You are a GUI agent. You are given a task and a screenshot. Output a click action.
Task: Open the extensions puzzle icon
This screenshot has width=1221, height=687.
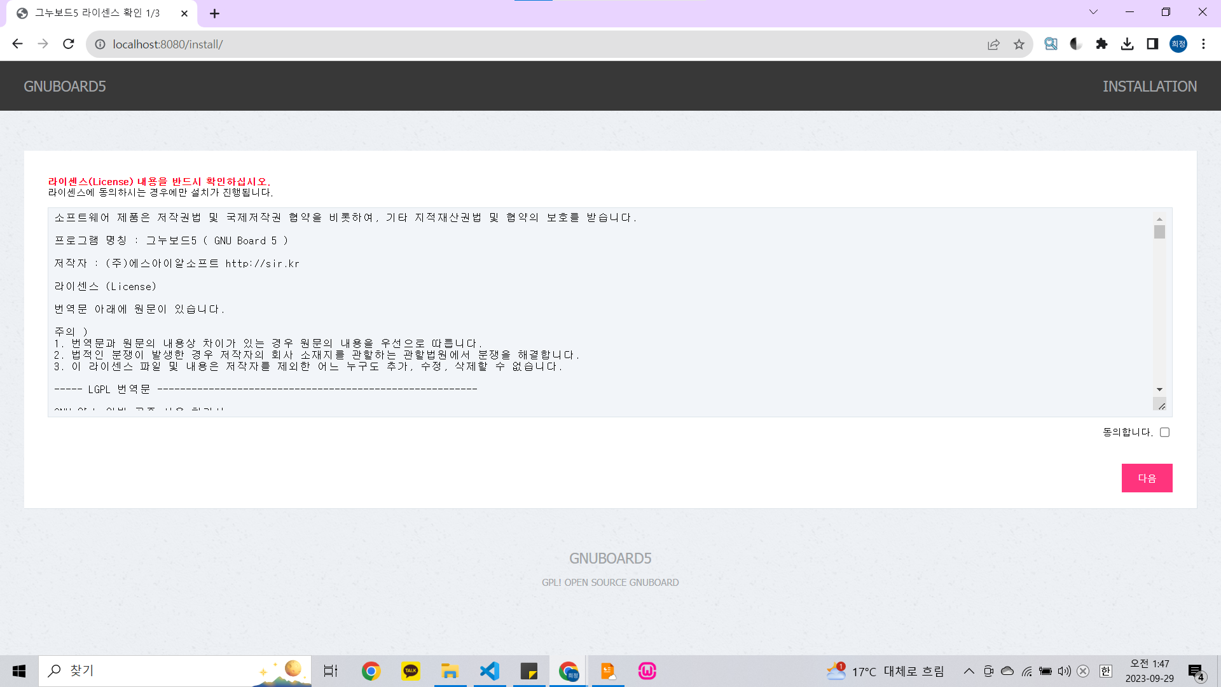click(x=1101, y=44)
